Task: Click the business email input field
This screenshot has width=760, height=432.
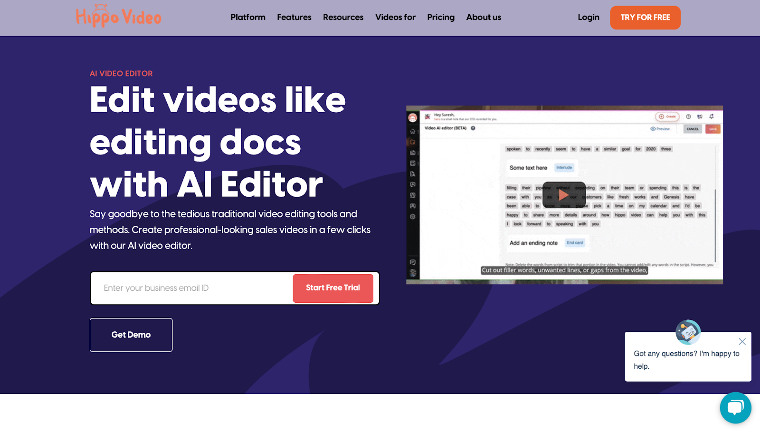Action: pyautogui.click(x=192, y=288)
